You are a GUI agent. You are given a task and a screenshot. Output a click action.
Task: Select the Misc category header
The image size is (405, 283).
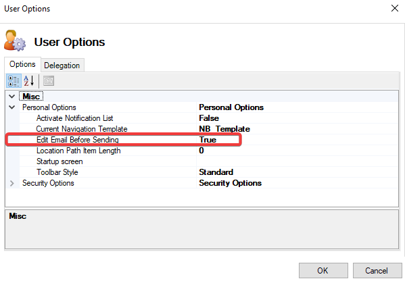click(x=31, y=97)
